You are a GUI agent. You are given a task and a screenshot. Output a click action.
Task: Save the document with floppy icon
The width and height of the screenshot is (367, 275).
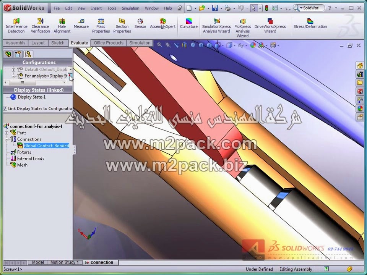click(x=215, y=8)
